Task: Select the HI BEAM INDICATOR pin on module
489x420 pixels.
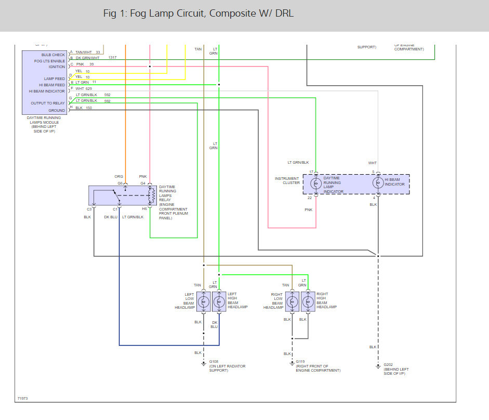Action: [x=47, y=91]
